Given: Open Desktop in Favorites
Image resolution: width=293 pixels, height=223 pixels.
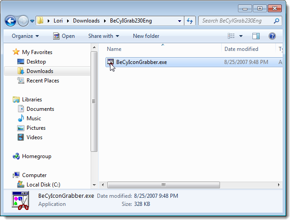Looking at the screenshot, I should 36,62.
